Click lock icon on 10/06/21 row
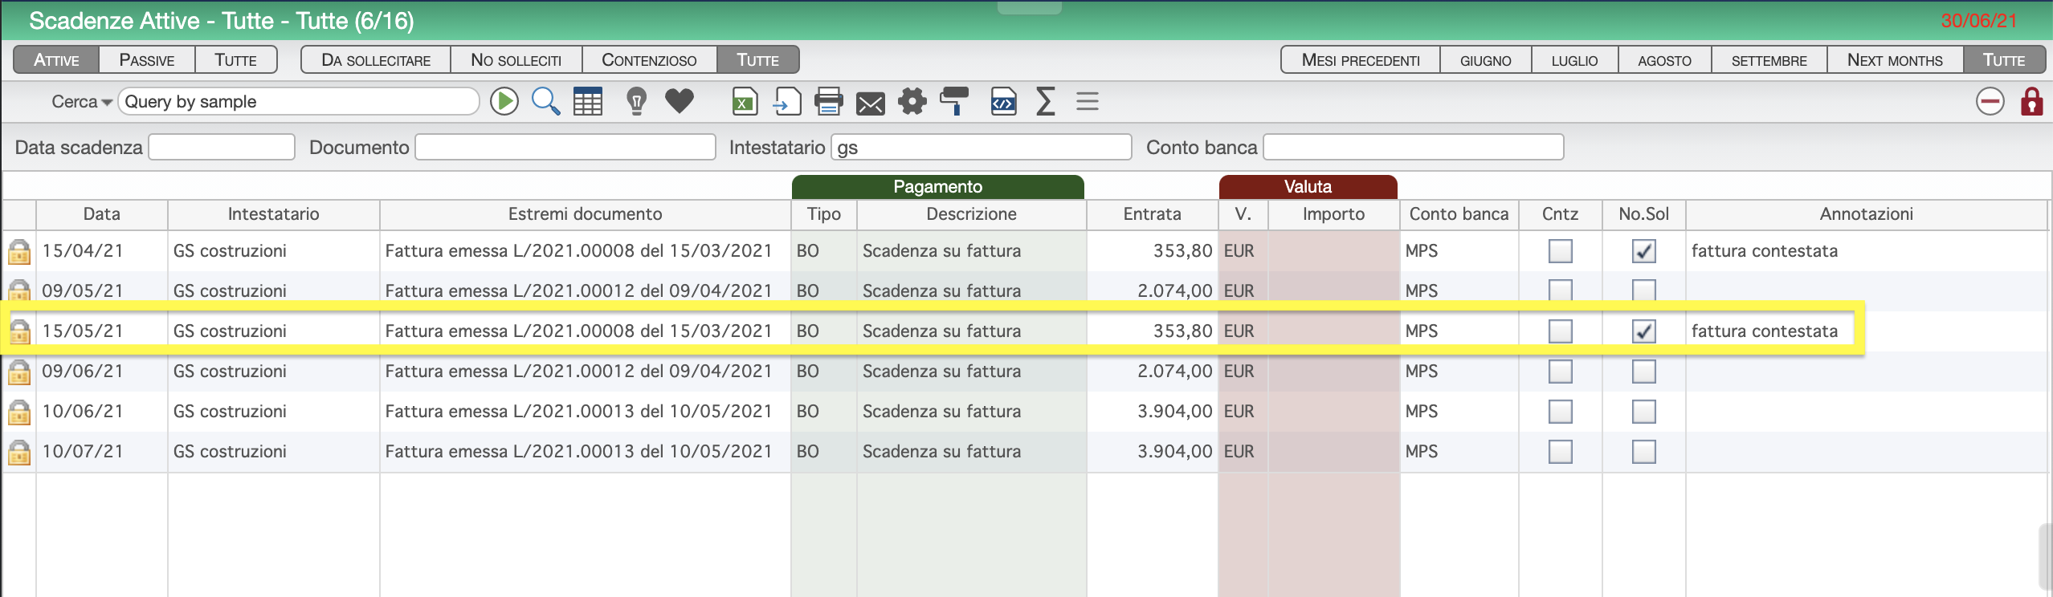This screenshot has width=2053, height=597. (x=19, y=412)
